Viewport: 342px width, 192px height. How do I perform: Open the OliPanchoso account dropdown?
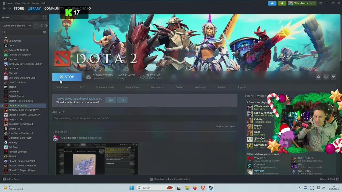point(302,3)
